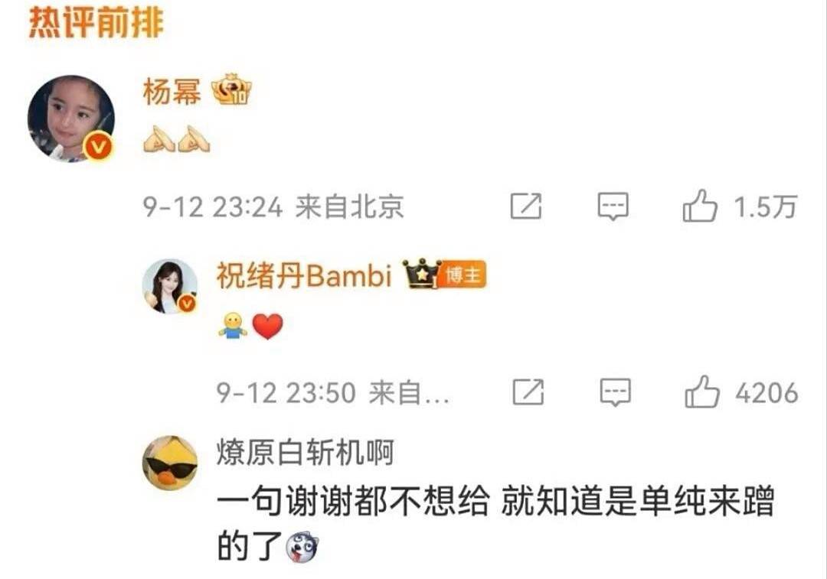Screen dimensions: 827x579
Task: Open the duck avatar of 燎原白斩机啊
Action: (170, 463)
